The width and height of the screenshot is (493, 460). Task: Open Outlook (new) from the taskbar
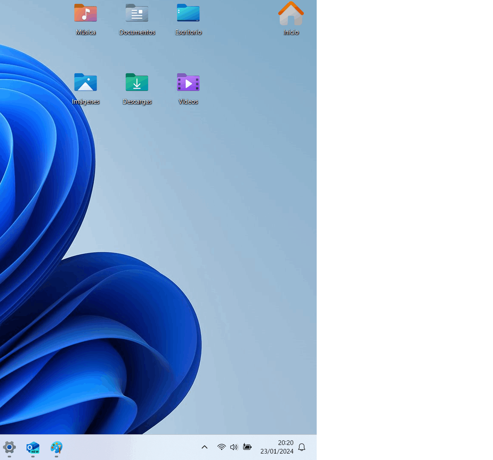(x=33, y=448)
